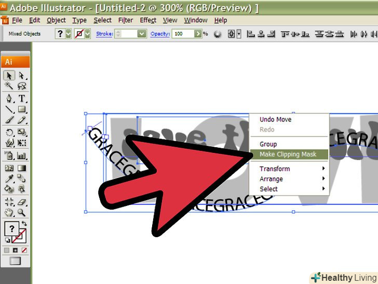The image size is (378, 284).
Task: Open the Object menu
Action: (56, 20)
